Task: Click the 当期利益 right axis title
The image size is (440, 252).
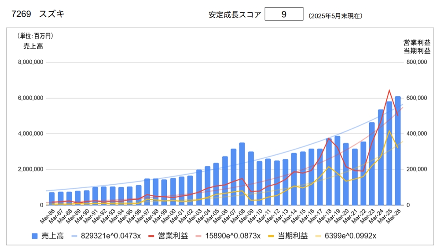Action: pos(417,51)
